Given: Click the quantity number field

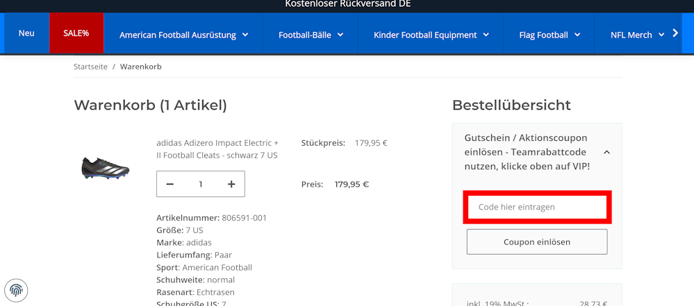Looking at the screenshot, I should pyautogui.click(x=201, y=184).
